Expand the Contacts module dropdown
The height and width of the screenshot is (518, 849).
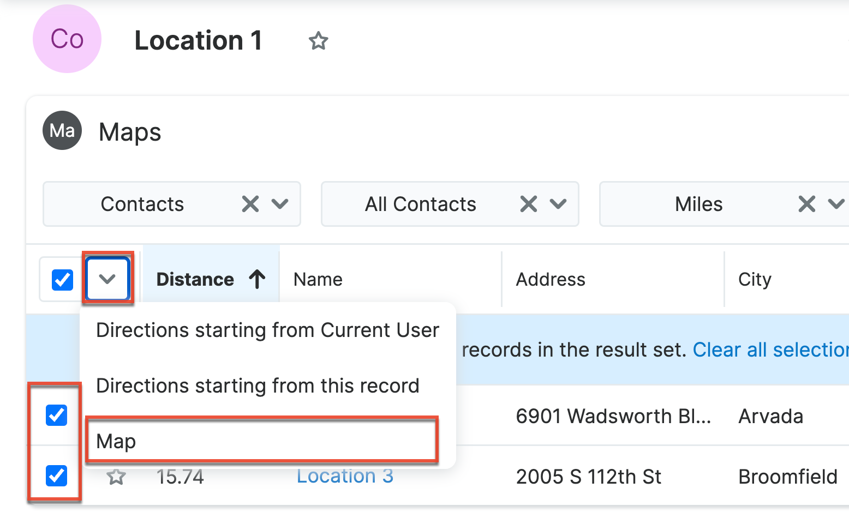(280, 204)
